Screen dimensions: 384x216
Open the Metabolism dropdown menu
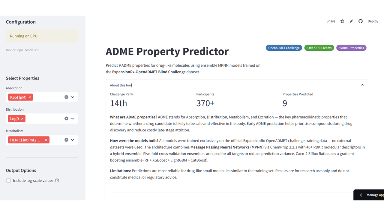tap(72, 140)
